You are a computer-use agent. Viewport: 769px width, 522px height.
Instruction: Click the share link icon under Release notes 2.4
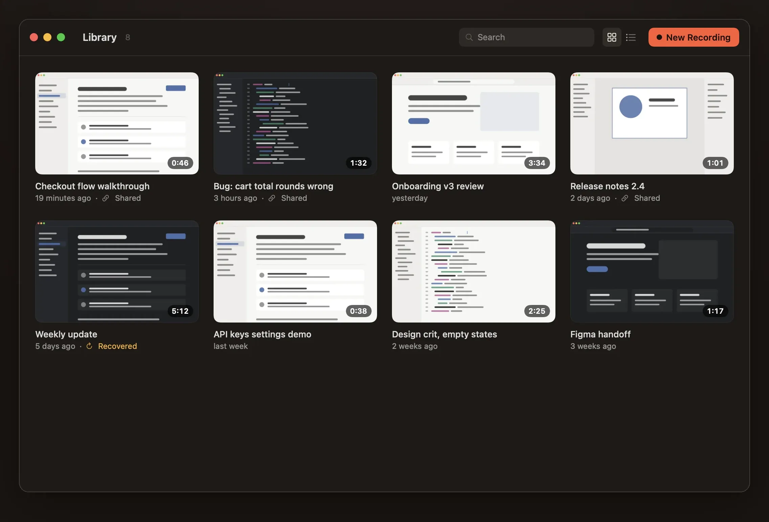[x=625, y=198]
